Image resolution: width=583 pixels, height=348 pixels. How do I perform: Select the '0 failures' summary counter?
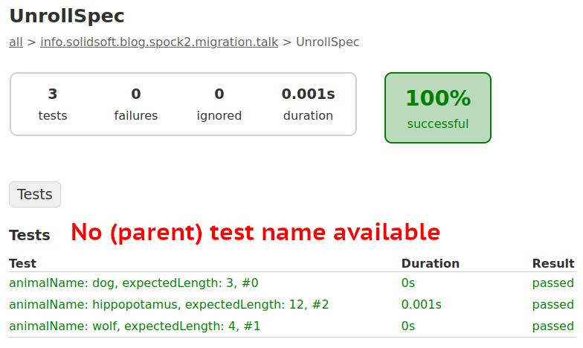pyautogui.click(x=136, y=104)
